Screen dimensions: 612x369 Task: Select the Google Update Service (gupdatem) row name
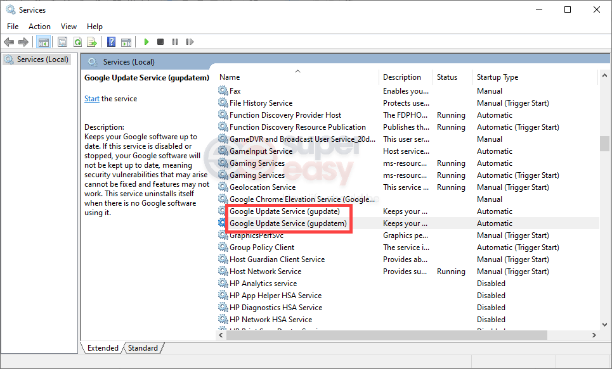[x=288, y=223]
